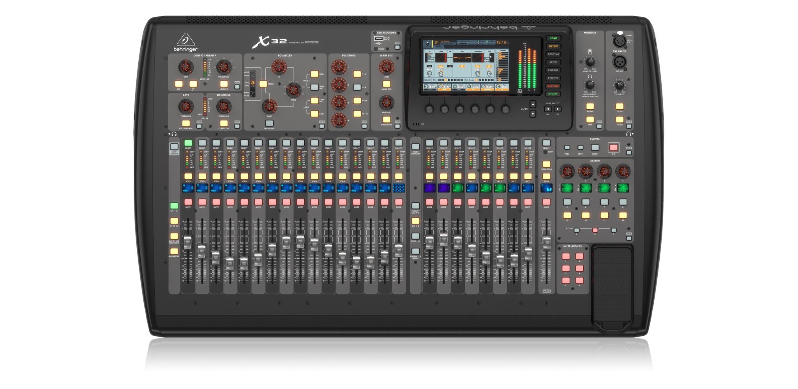The height and width of the screenshot is (389, 798).
Task: Click the Phones Level knob
Action: point(590,85)
